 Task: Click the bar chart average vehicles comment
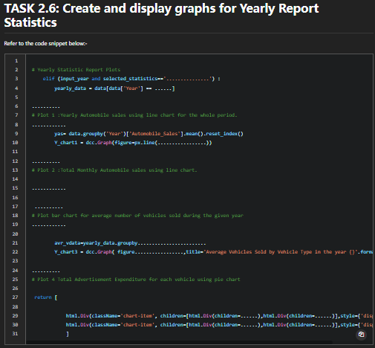(137, 216)
